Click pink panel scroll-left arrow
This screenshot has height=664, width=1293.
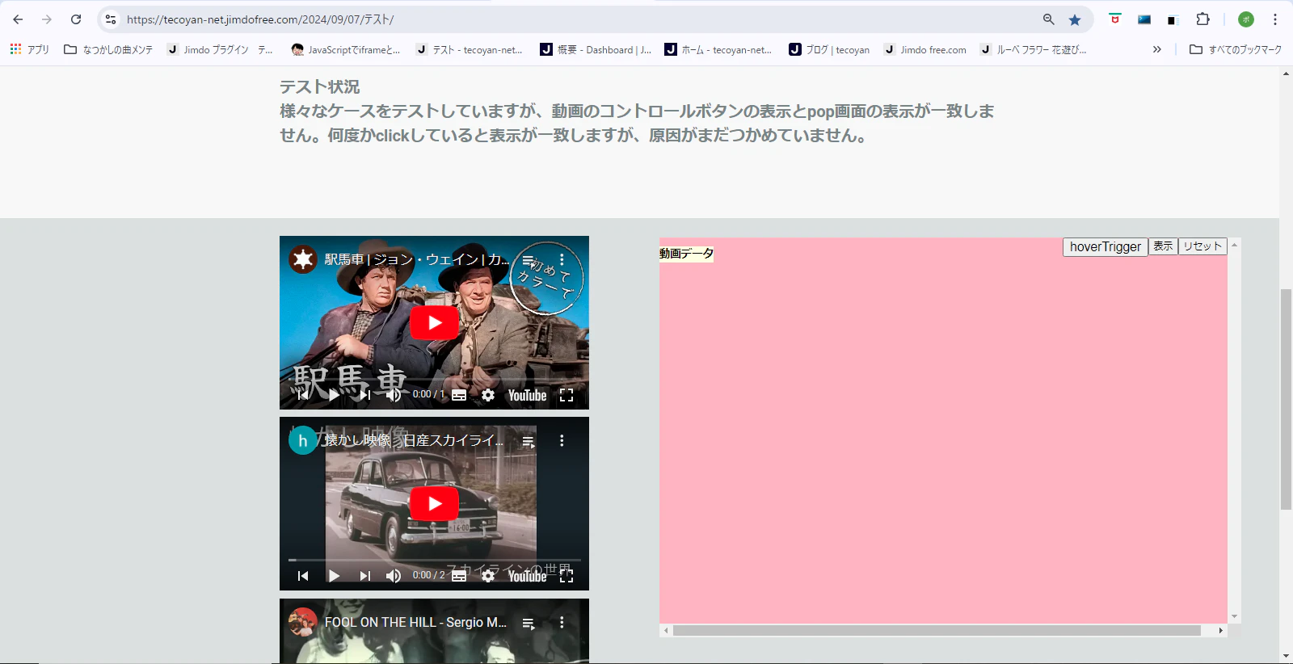[x=666, y=631]
